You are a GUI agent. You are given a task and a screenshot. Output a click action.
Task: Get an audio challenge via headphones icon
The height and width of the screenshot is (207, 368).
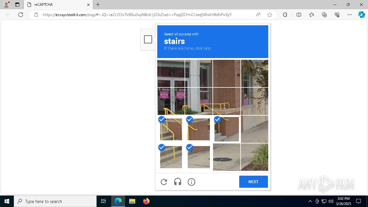pos(178,182)
